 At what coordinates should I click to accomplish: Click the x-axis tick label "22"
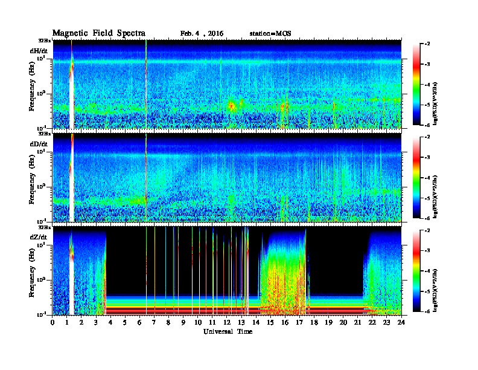[372, 322]
